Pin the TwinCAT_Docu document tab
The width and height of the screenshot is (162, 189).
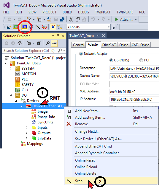click(98, 36)
